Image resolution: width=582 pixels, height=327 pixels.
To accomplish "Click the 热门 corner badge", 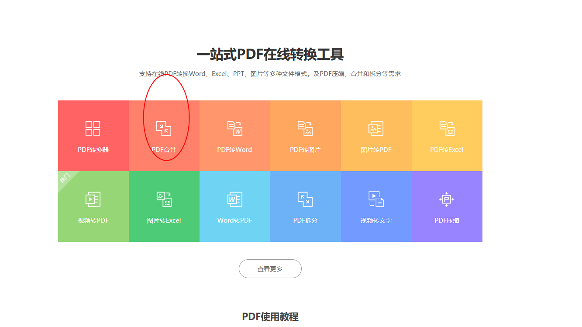I will tap(65, 178).
